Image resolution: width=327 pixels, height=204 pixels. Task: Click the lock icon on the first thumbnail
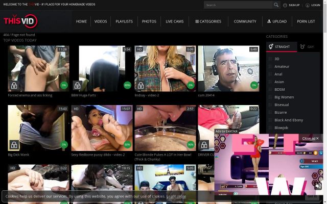[x=14, y=86]
